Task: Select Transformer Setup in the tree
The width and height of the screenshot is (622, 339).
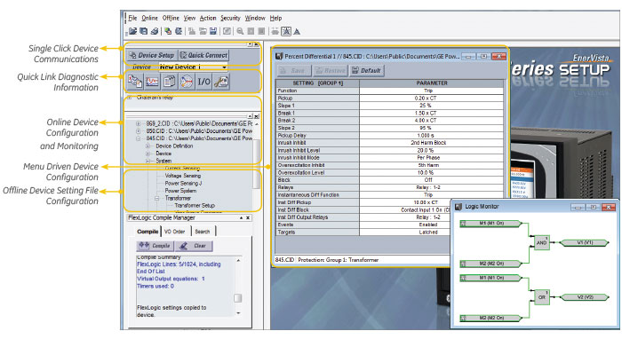Action: 195,206
